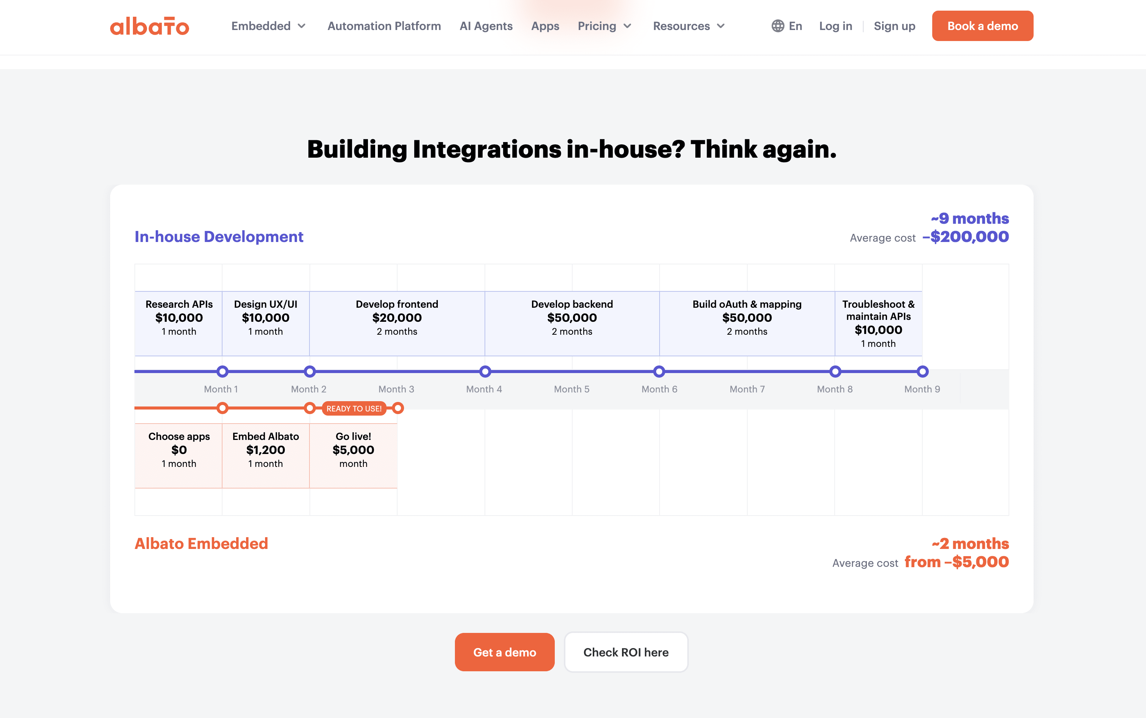This screenshot has height=718, width=1146.
Task: Open the Apps page
Action: pos(545,26)
